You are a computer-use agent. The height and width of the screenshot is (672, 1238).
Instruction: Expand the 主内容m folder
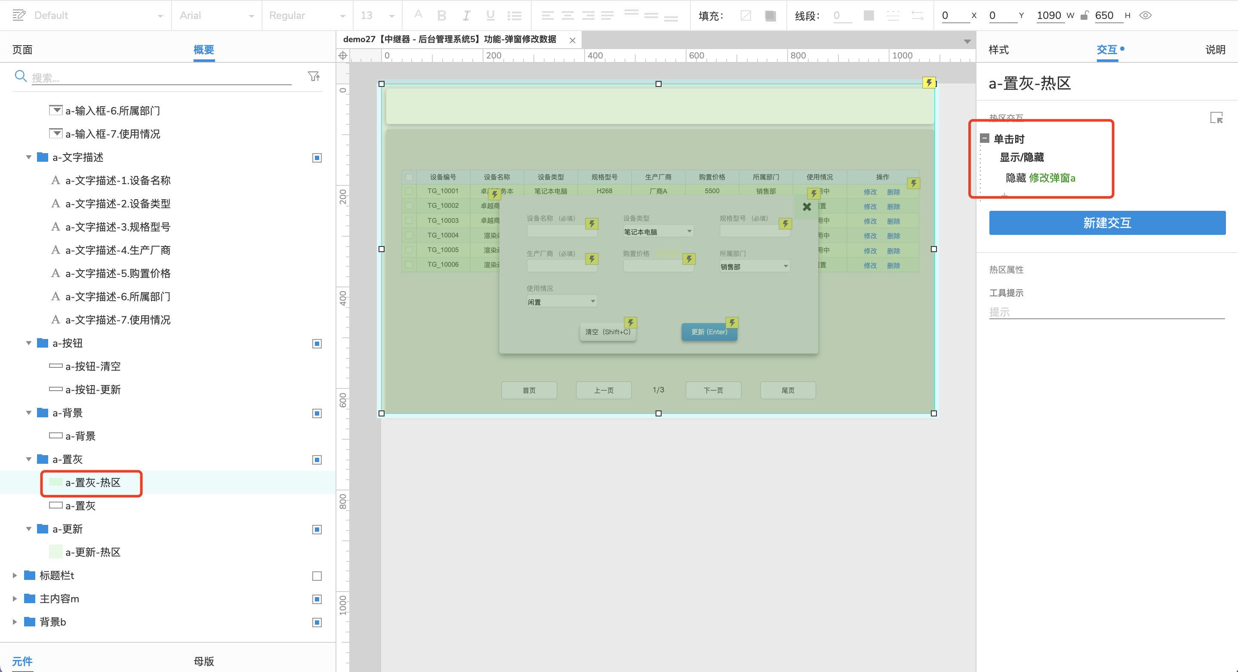click(x=15, y=598)
